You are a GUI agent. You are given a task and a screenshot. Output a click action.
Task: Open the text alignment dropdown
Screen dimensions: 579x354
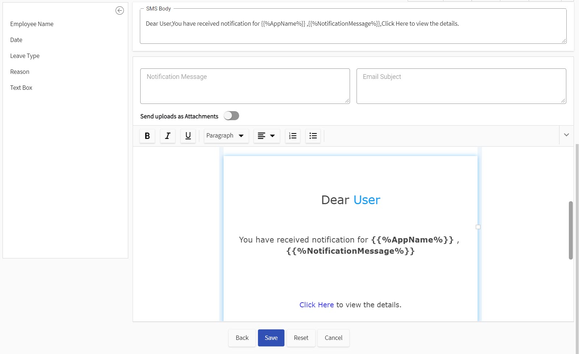coord(267,136)
